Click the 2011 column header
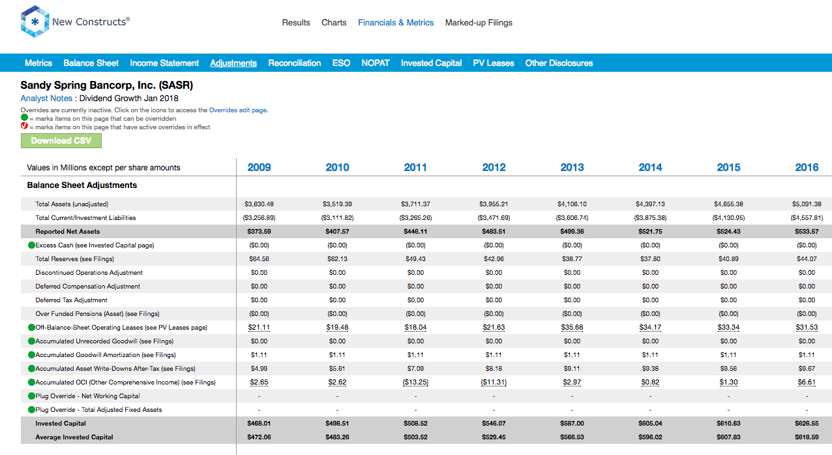Image resolution: width=832 pixels, height=455 pixels. pos(415,168)
